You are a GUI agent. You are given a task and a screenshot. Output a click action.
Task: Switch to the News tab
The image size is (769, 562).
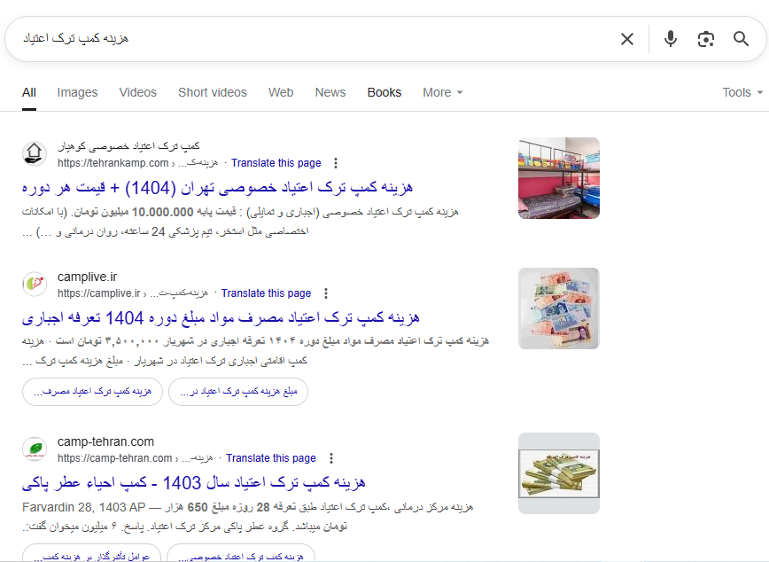click(330, 92)
